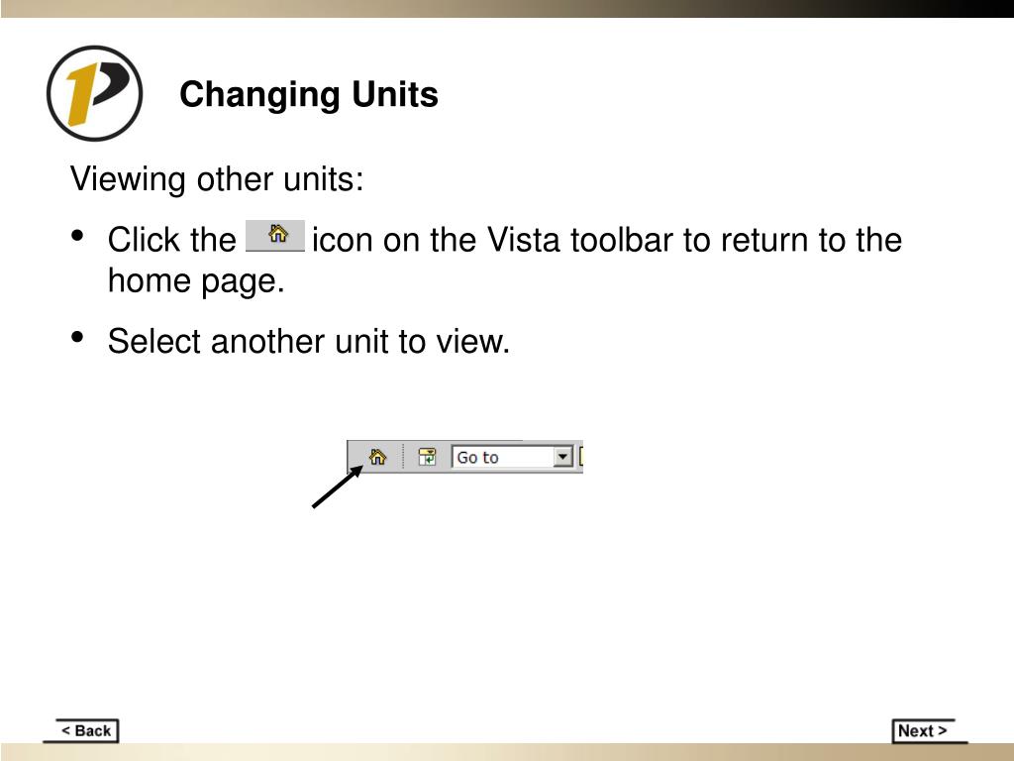Click inside the Go to combo box text

point(502,457)
